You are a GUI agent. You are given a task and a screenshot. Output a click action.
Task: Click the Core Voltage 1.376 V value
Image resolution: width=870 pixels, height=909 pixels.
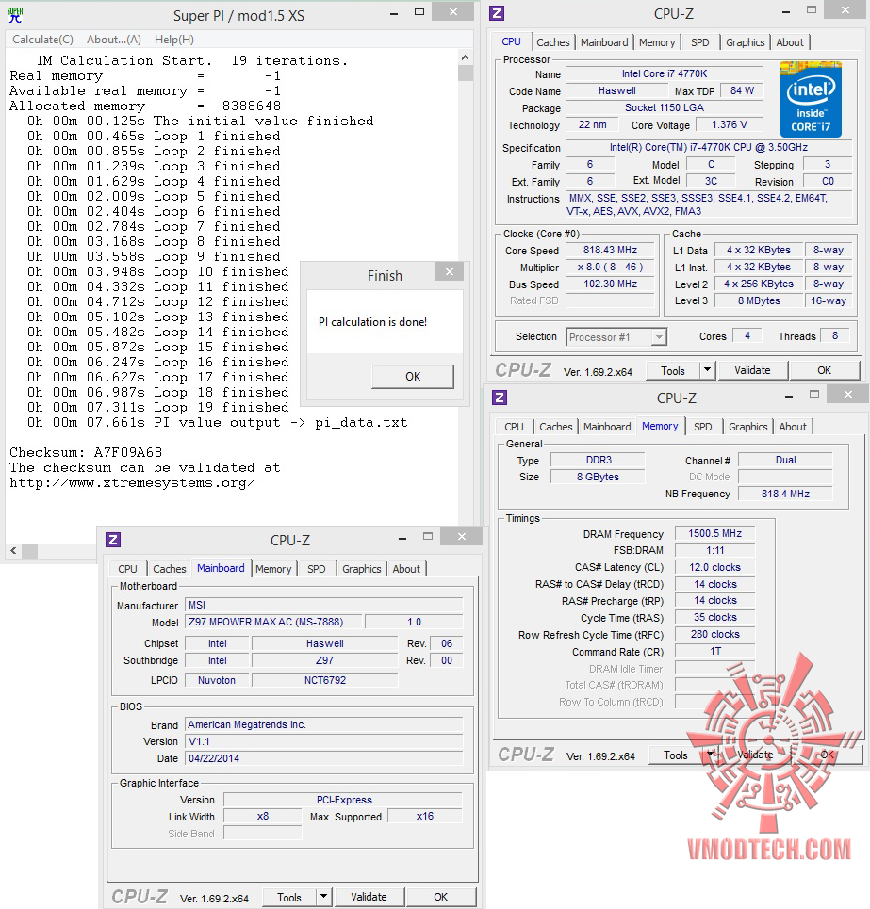(x=729, y=125)
